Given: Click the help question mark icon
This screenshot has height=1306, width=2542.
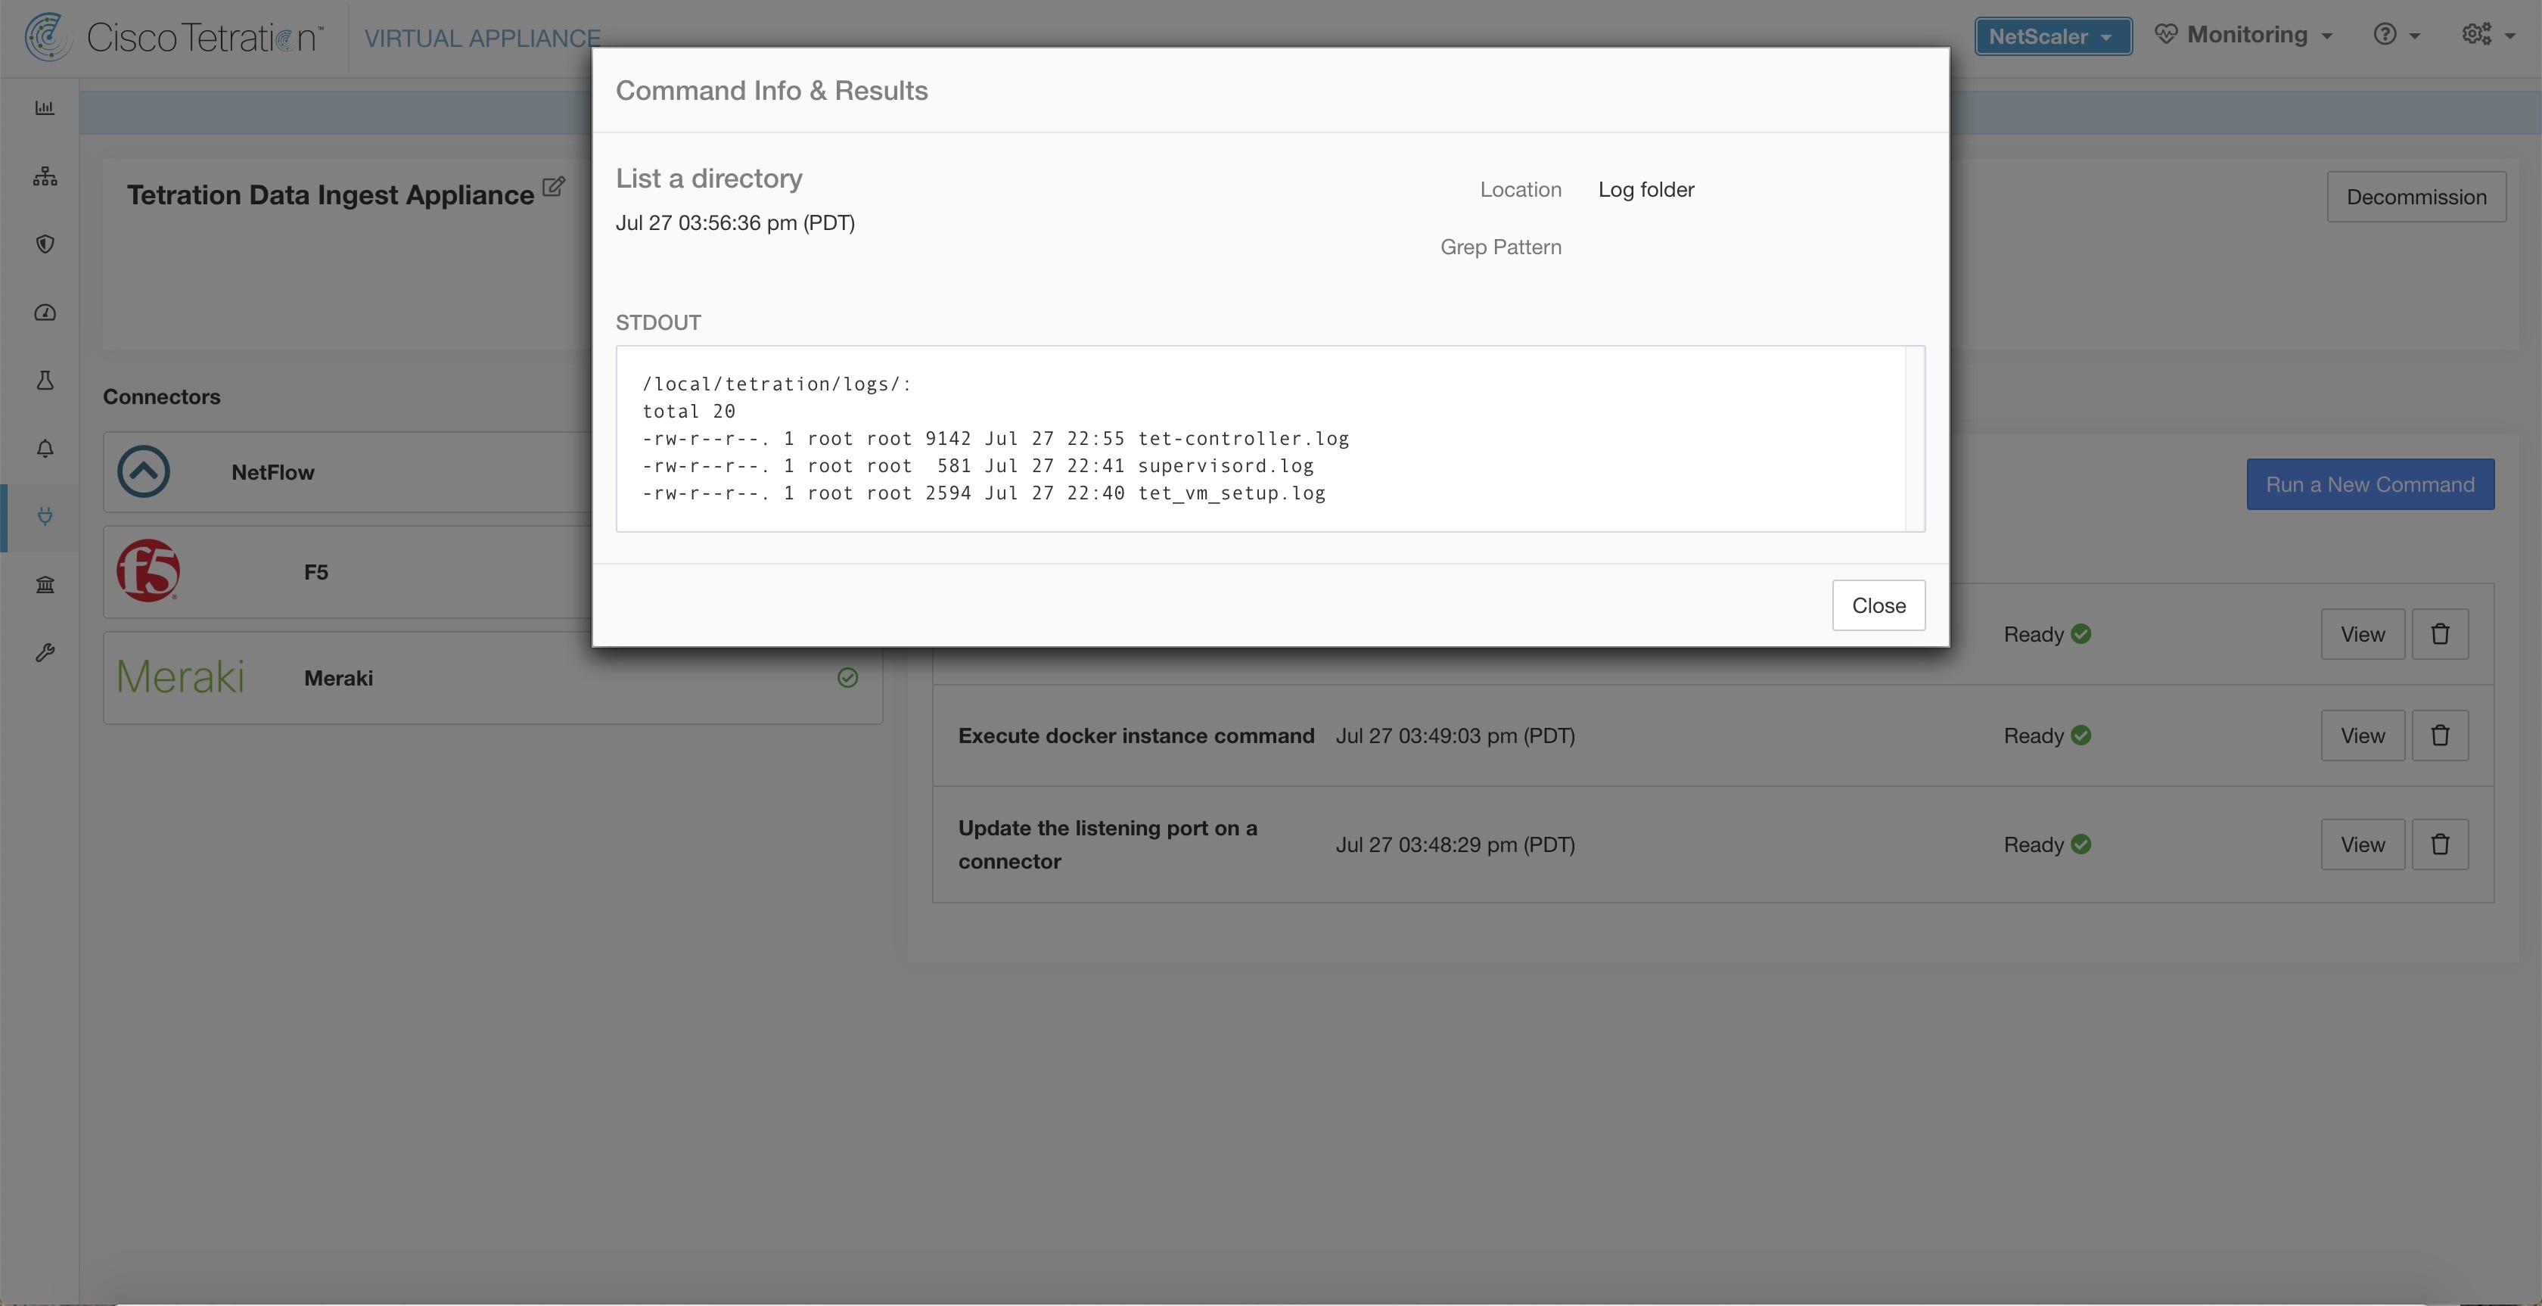Looking at the screenshot, I should click(x=2385, y=35).
